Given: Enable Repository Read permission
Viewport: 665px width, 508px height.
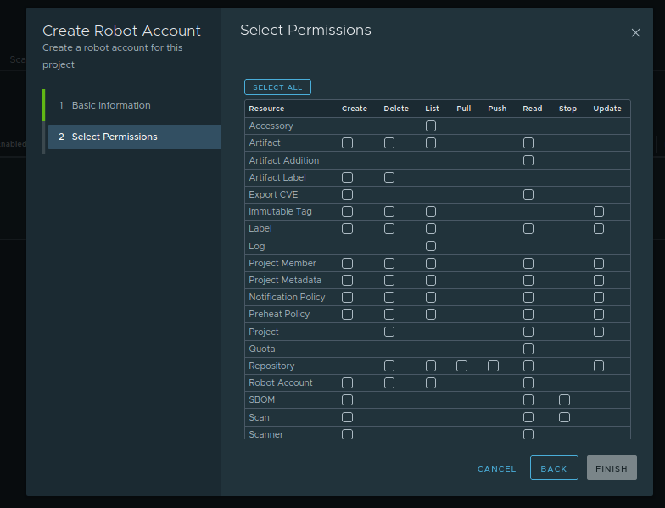Looking at the screenshot, I should [x=528, y=366].
